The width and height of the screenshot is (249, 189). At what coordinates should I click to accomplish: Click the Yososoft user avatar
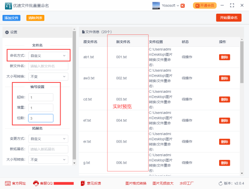pyautogui.click(x=156, y=5)
